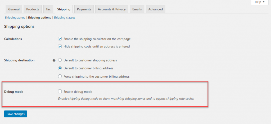271x124 pixels.
Task: Go to the Payments tab
Action: 84,9
